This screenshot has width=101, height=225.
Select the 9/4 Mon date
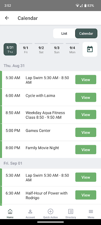[x=72, y=49]
